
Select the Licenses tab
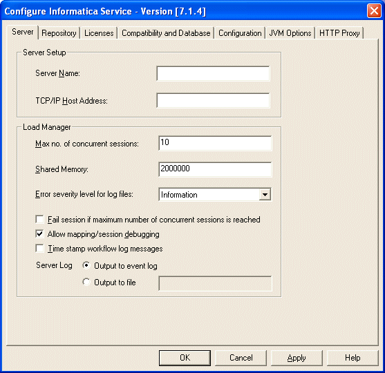(99, 33)
